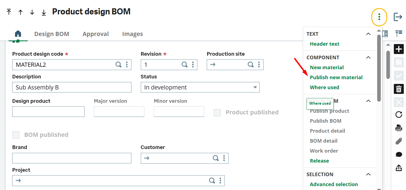Viewport: 406px width, 190px height.
Task: Select Product detail menu entry
Action: (x=328, y=131)
